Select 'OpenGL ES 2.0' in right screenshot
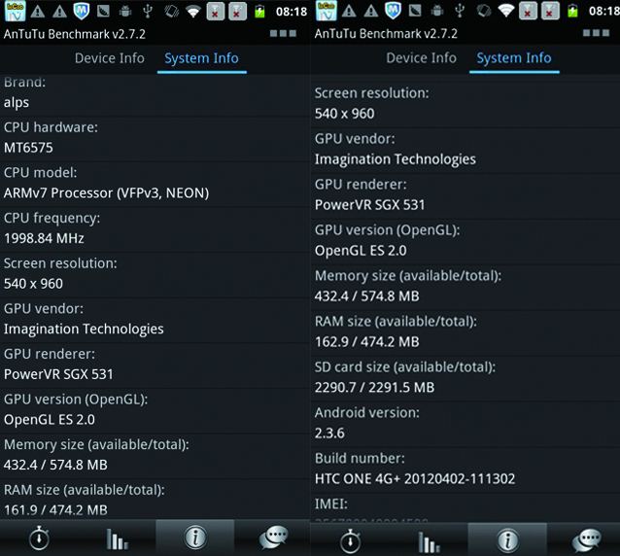The image size is (620, 556). pos(361,251)
